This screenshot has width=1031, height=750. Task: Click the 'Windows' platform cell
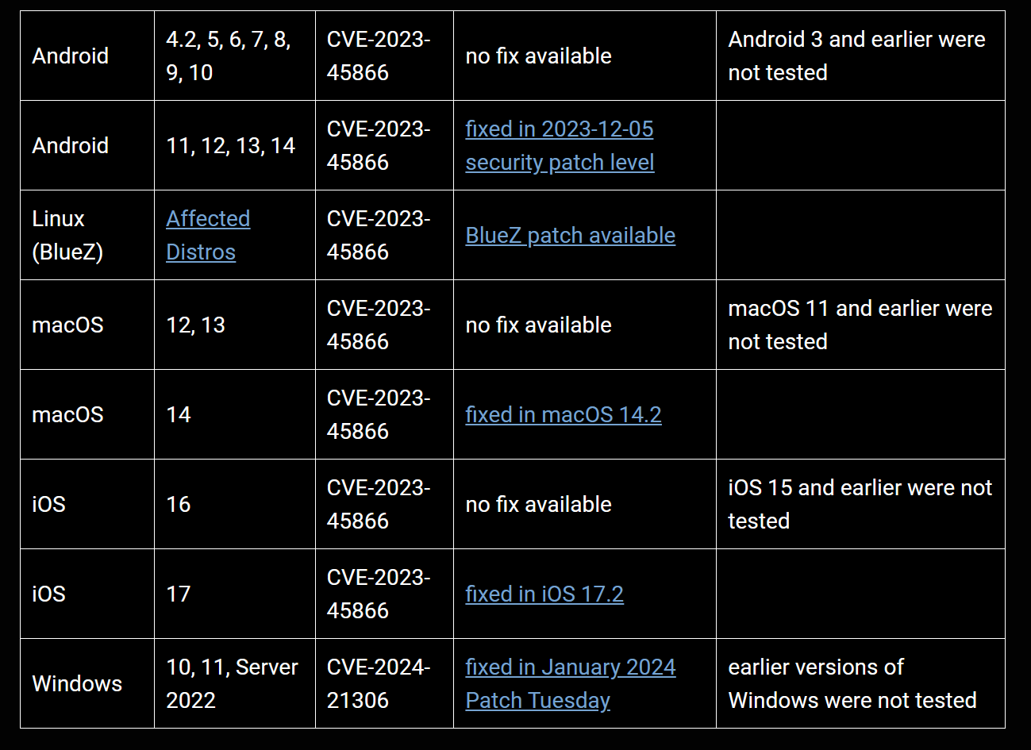(87, 683)
